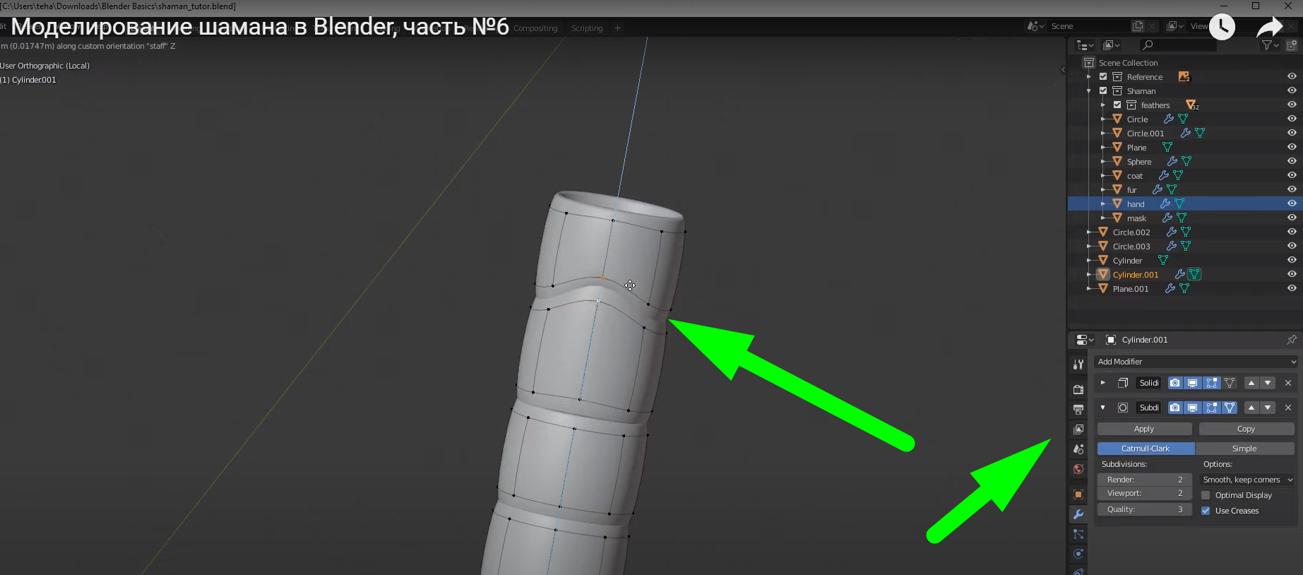
Task: Copy the Subdivision modifier
Action: [x=1247, y=429]
